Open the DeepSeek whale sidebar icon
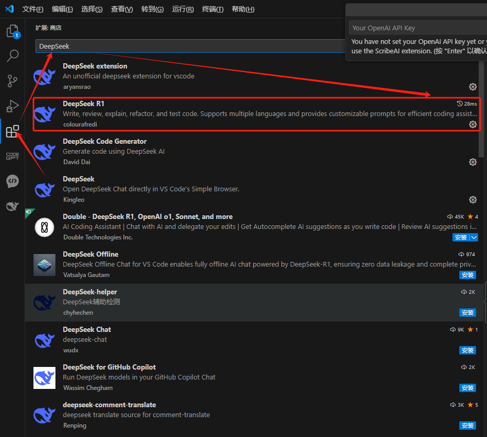Screen dimensions: 487x437 pos(13,206)
